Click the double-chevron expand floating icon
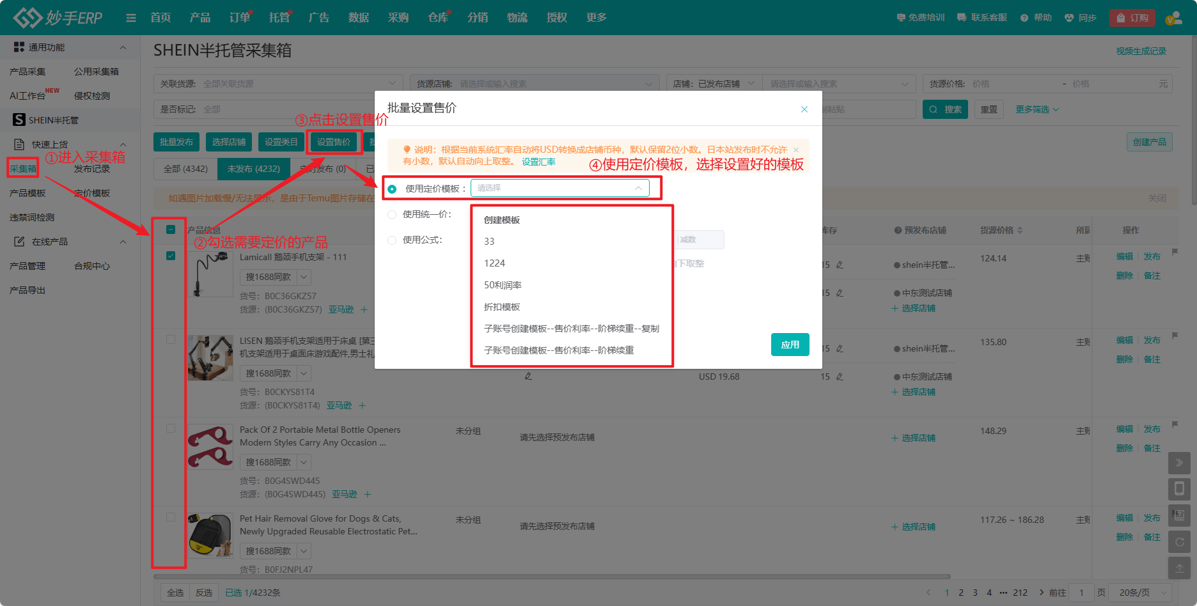This screenshot has width=1197, height=606. [x=1180, y=463]
